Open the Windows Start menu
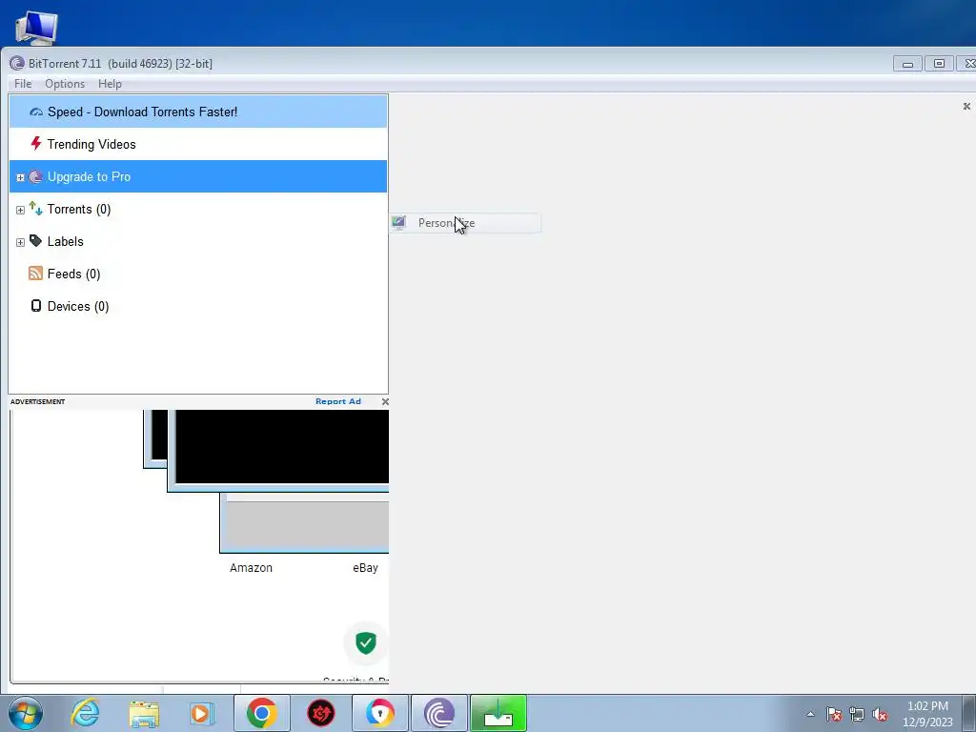Image resolution: width=976 pixels, height=732 pixels. pos(26,713)
